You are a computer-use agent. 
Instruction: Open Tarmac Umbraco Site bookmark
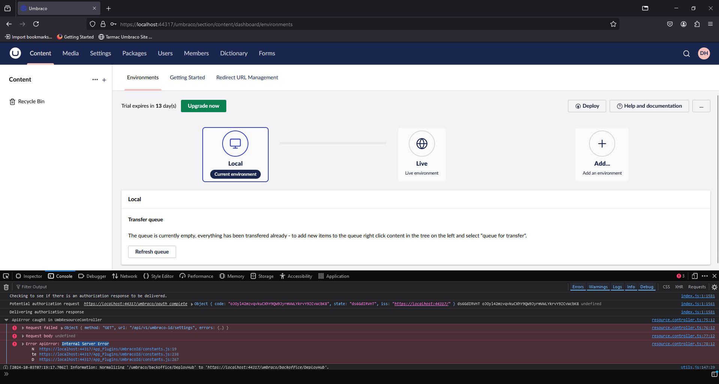[125, 37]
